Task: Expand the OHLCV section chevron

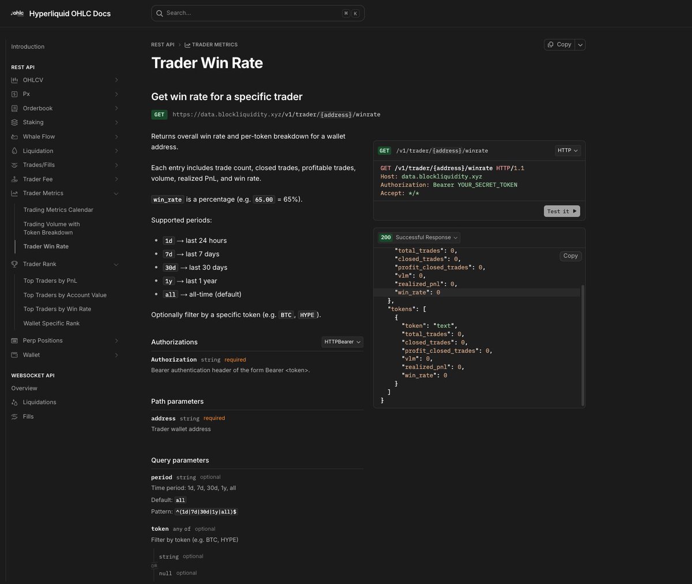Action: [116, 80]
